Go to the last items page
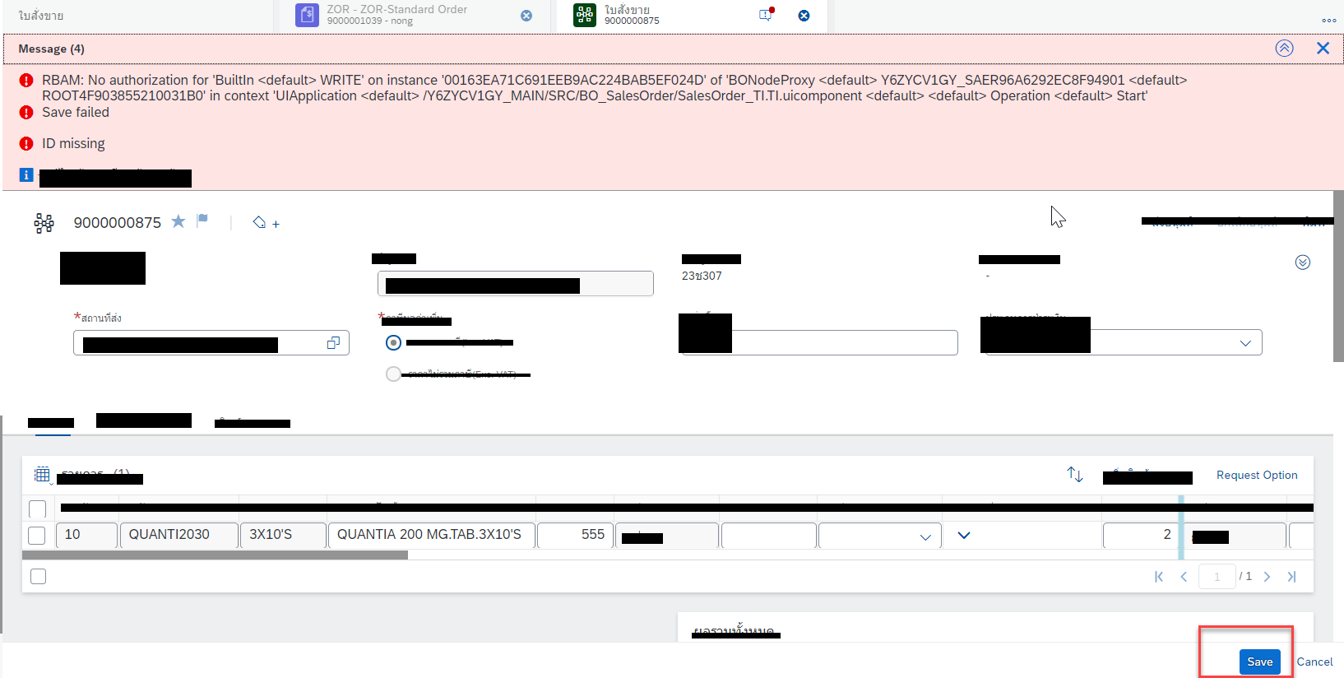Screen dimensions: 1344x678 (1291, 577)
